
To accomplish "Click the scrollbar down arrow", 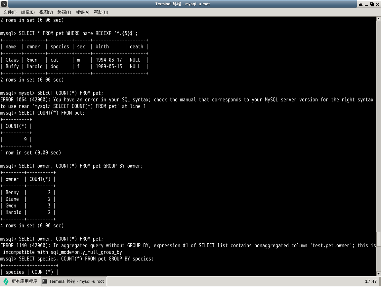I will point(379,273).
